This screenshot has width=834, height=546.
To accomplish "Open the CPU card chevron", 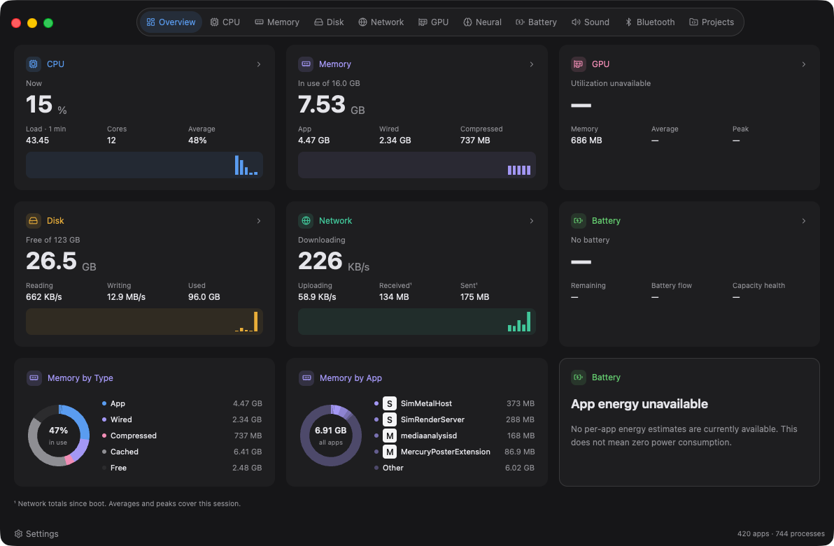I will (259, 64).
